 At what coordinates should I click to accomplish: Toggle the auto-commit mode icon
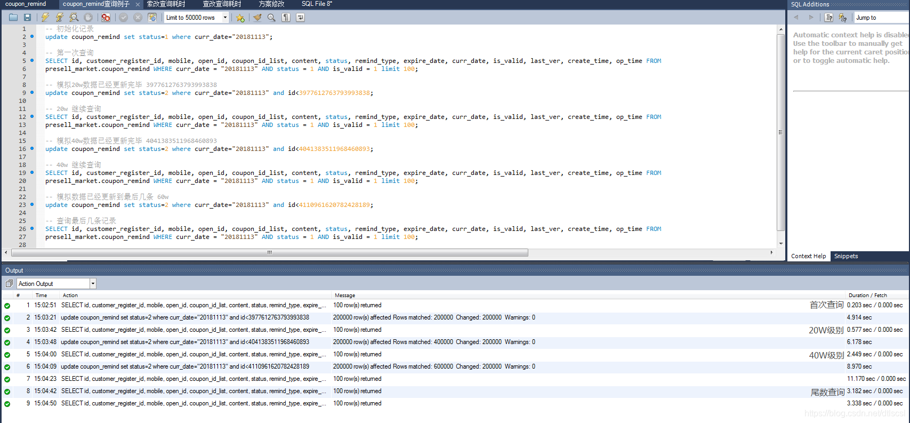152,18
